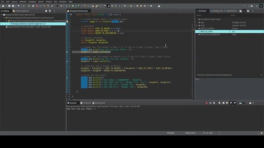Click the Step Over icon
This screenshot has height=148, width=264.
point(48,6)
